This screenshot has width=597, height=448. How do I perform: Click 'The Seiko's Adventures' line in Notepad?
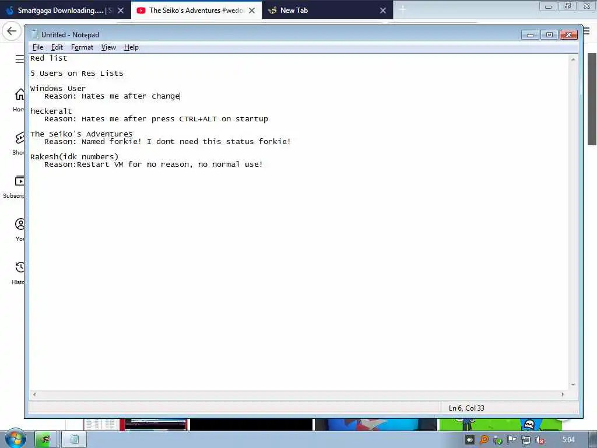tap(82, 134)
